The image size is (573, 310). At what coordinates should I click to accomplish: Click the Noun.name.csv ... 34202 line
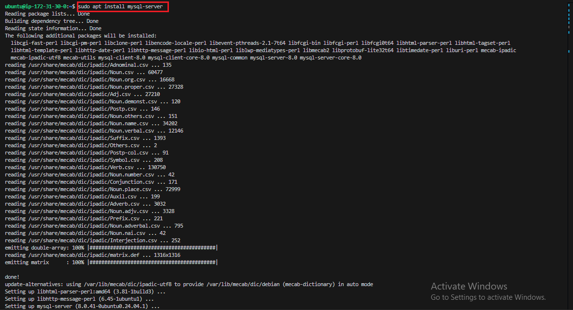91,124
